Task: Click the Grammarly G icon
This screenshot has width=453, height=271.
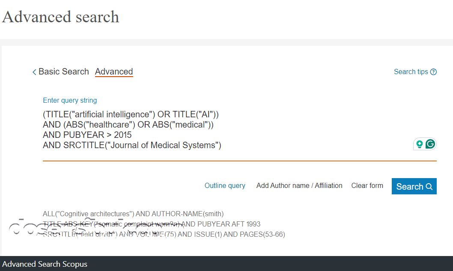Action: 430,144
